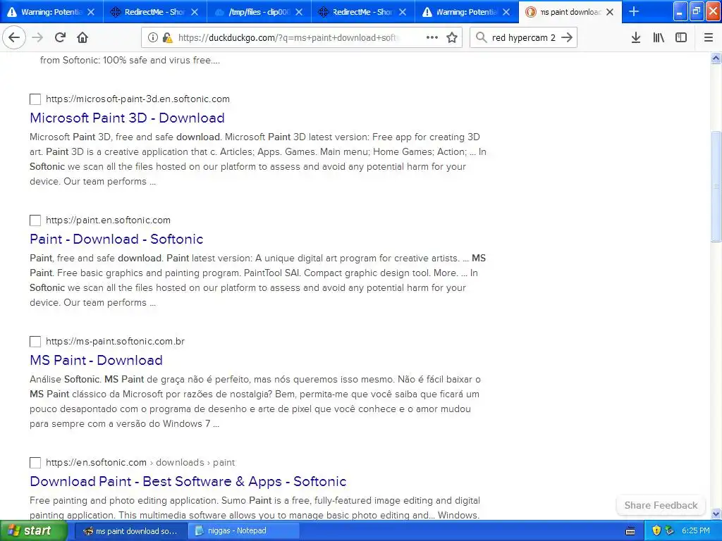
Task: Close the ms paint download tab
Action: coord(610,12)
